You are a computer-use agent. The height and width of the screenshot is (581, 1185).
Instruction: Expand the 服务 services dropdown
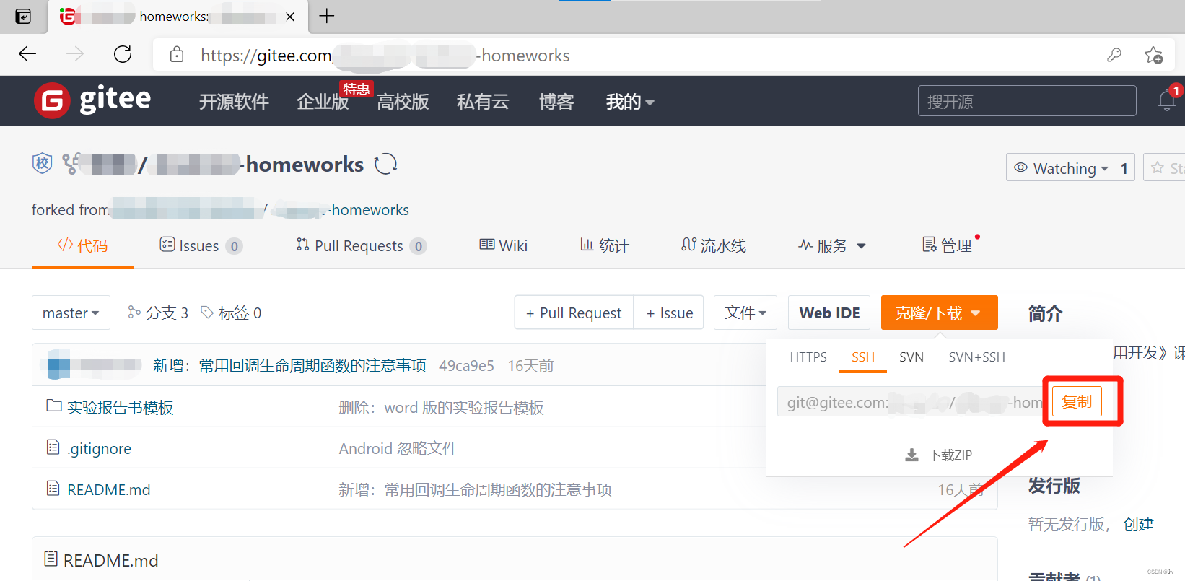[831, 245]
